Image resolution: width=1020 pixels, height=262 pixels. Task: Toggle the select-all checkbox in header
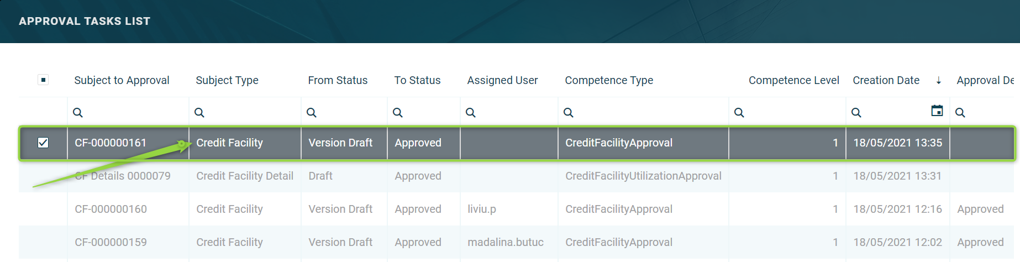coord(43,80)
